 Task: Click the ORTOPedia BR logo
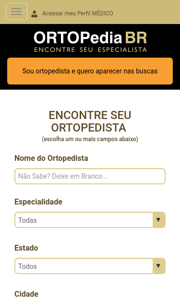pos(90,42)
